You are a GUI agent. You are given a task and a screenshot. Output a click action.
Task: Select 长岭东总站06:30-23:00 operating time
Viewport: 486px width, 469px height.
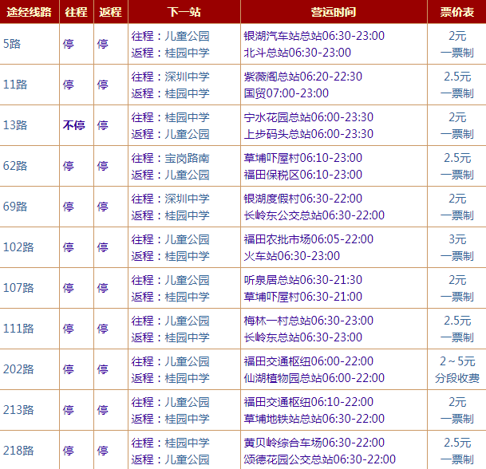coord(302,337)
